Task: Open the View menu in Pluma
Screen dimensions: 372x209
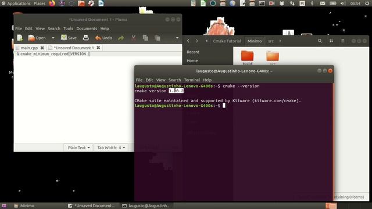Action: click(x=40, y=28)
